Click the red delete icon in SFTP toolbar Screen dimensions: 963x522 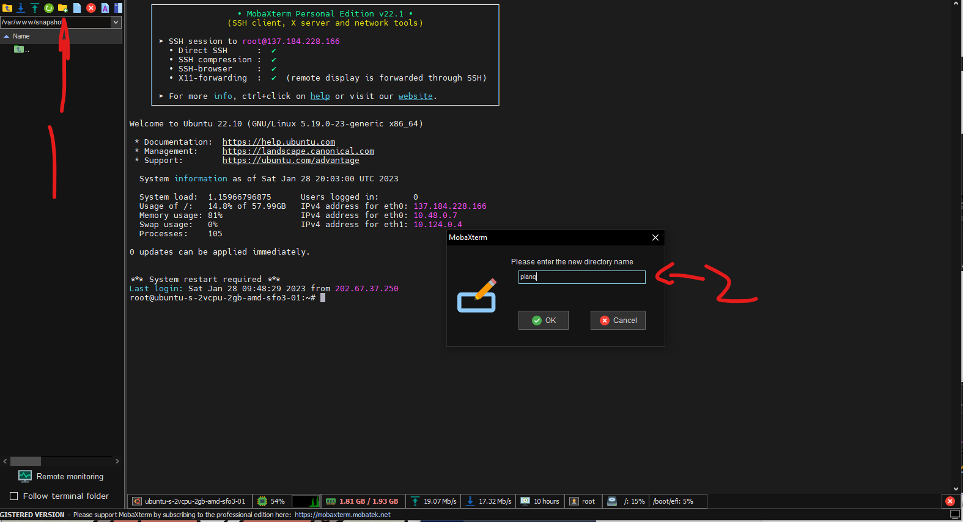click(x=91, y=8)
